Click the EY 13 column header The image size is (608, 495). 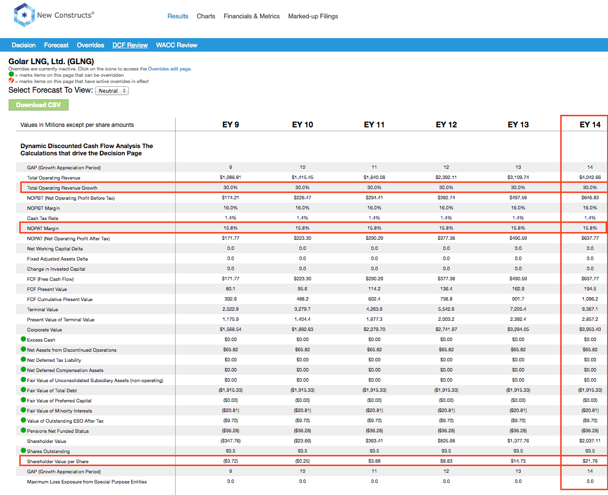tap(518, 124)
